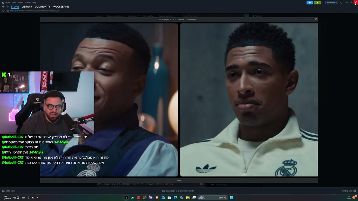The height and width of the screenshot is (201, 358).
Task: Open the View menu
Action: (x=13, y=3)
